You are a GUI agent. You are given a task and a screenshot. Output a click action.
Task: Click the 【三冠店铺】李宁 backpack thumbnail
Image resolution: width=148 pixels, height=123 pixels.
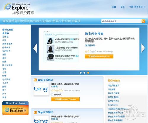[x=50, y=49]
